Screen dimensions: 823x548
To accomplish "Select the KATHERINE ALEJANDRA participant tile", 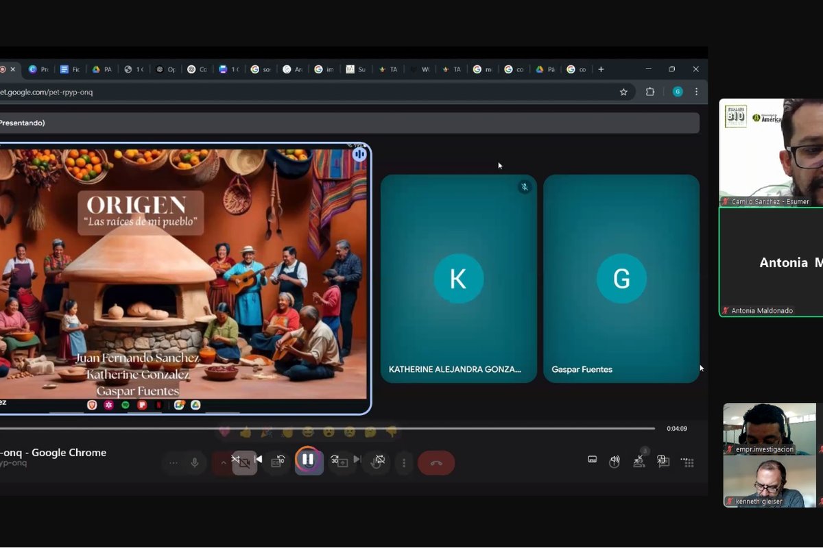I will (458, 278).
